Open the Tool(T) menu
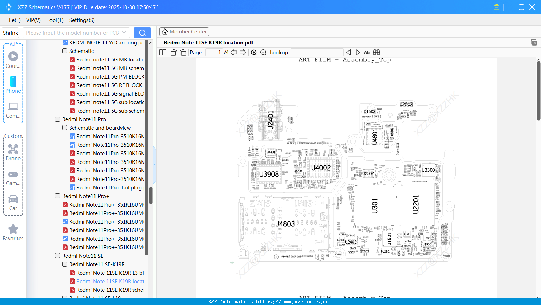Screen dimensions: 541x305 (55, 20)
